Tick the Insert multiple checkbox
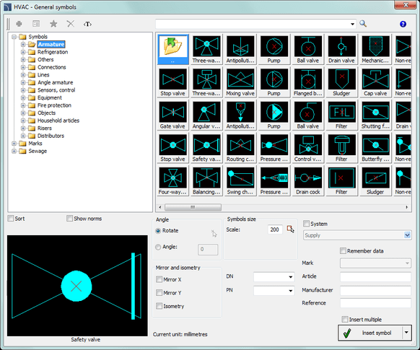420x350 pixels. click(345, 319)
